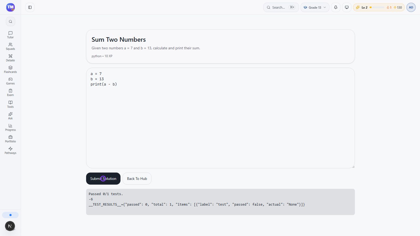Click the display monitor icon in header
This screenshot has height=236, width=420.
(x=347, y=7)
